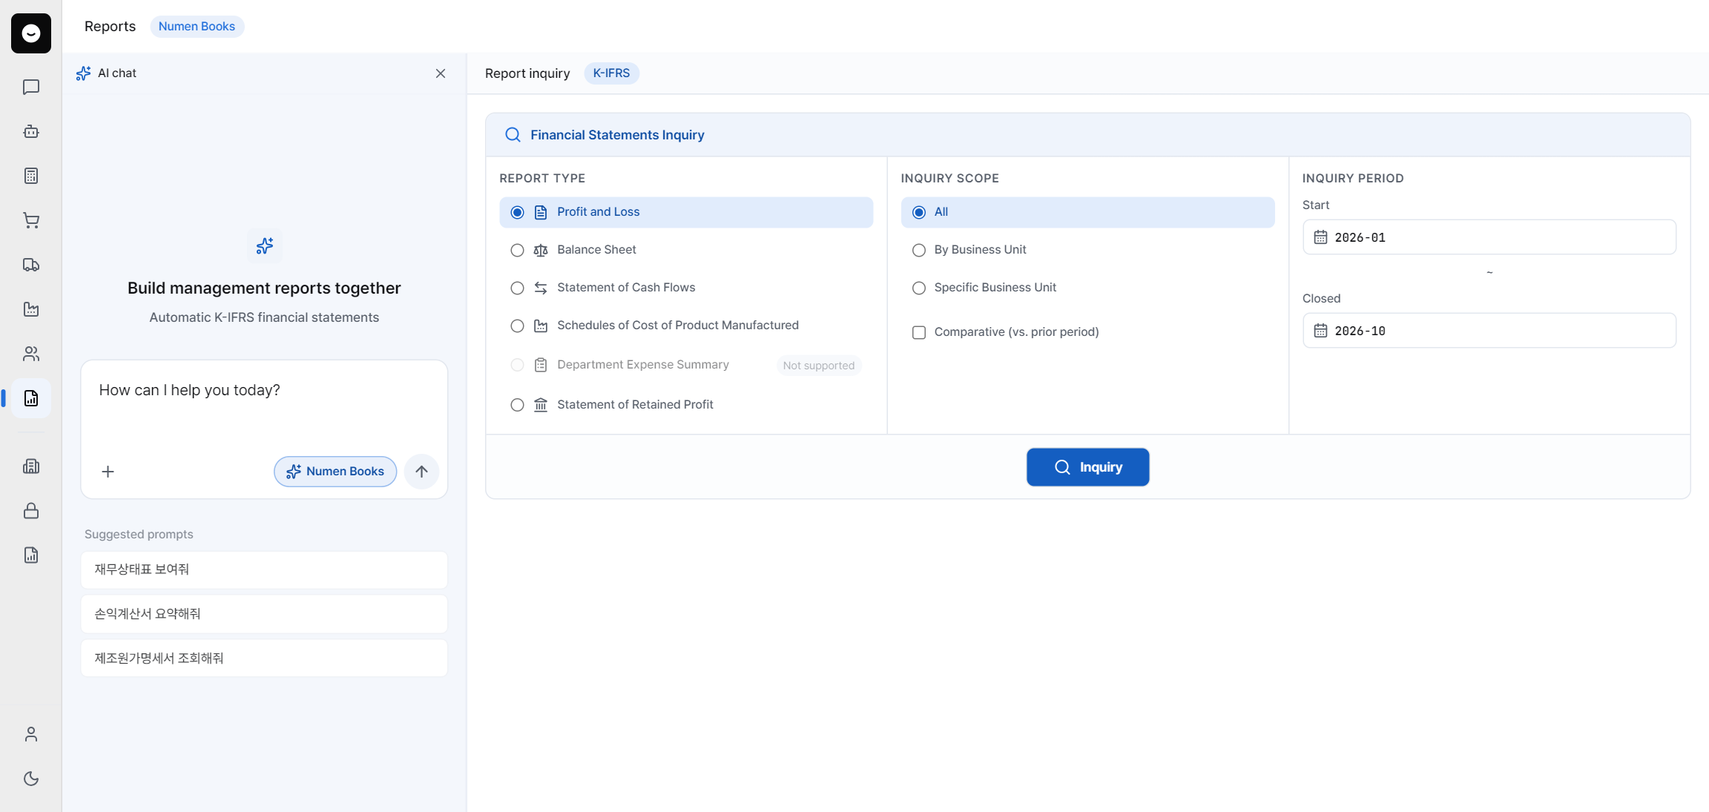Image resolution: width=1709 pixels, height=812 pixels.
Task: Open the delivery truck sidebar icon
Action: (x=31, y=265)
